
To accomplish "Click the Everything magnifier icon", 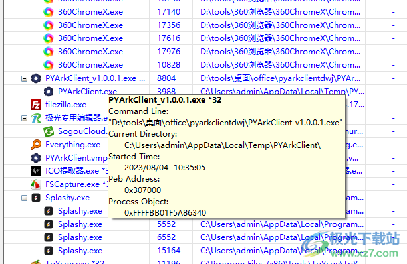I will click(x=36, y=145).
